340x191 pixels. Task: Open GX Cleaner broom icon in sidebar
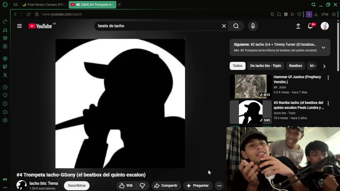[x=5, y=30]
